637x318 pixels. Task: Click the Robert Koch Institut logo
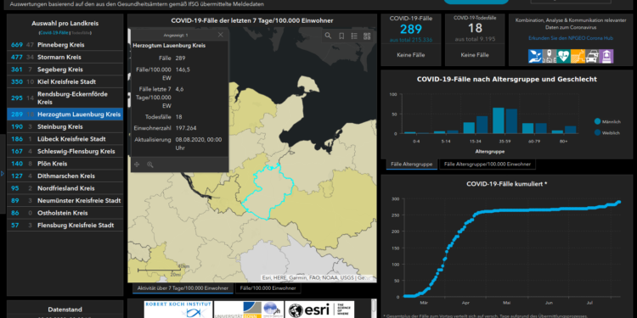point(178,309)
